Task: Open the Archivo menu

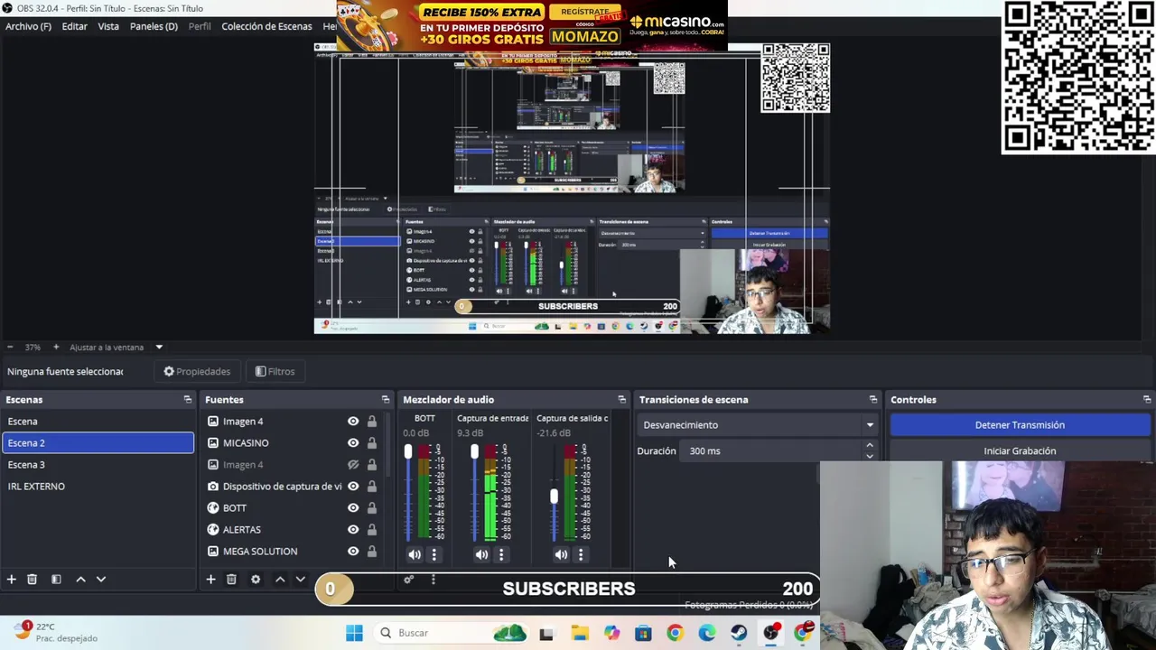Action: [x=28, y=26]
